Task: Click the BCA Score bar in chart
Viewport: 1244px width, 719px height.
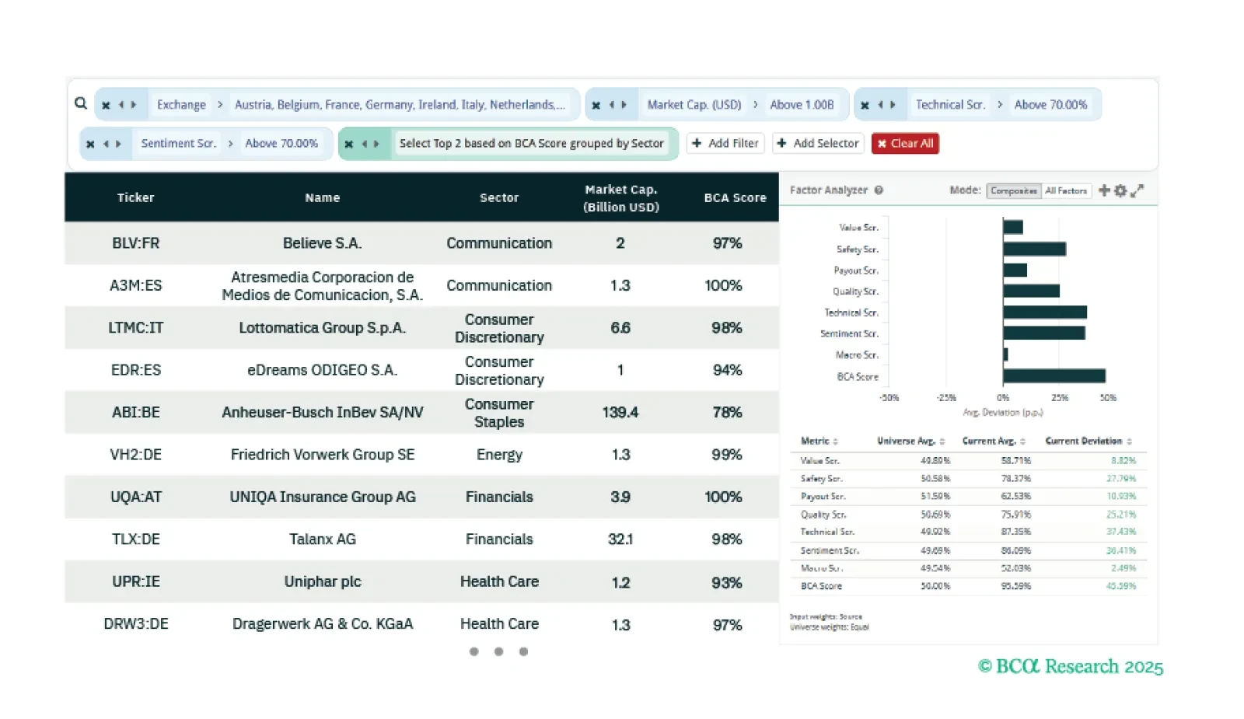Action: (1054, 376)
